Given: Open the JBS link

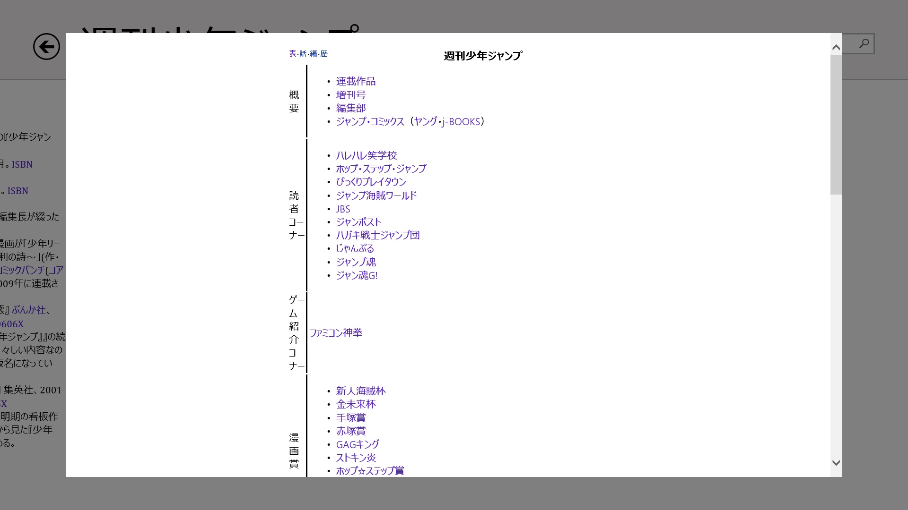Looking at the screenshot, I should (343, 209).
